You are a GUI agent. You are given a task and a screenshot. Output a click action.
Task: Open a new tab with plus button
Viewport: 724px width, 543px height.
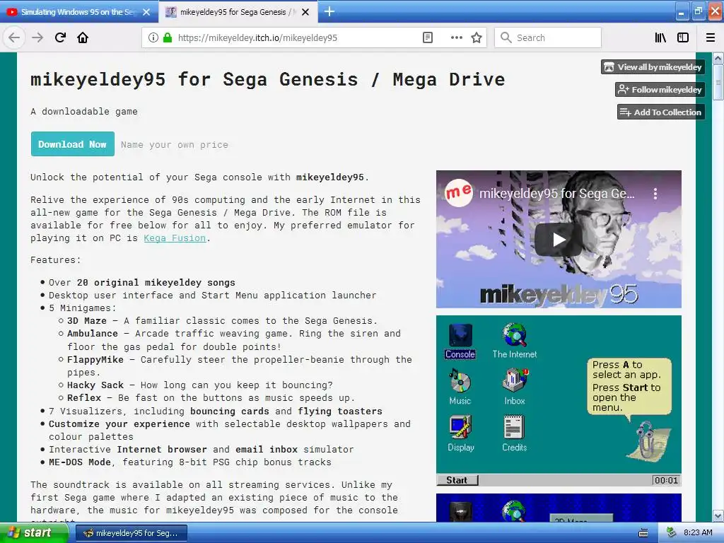point(329,11)
